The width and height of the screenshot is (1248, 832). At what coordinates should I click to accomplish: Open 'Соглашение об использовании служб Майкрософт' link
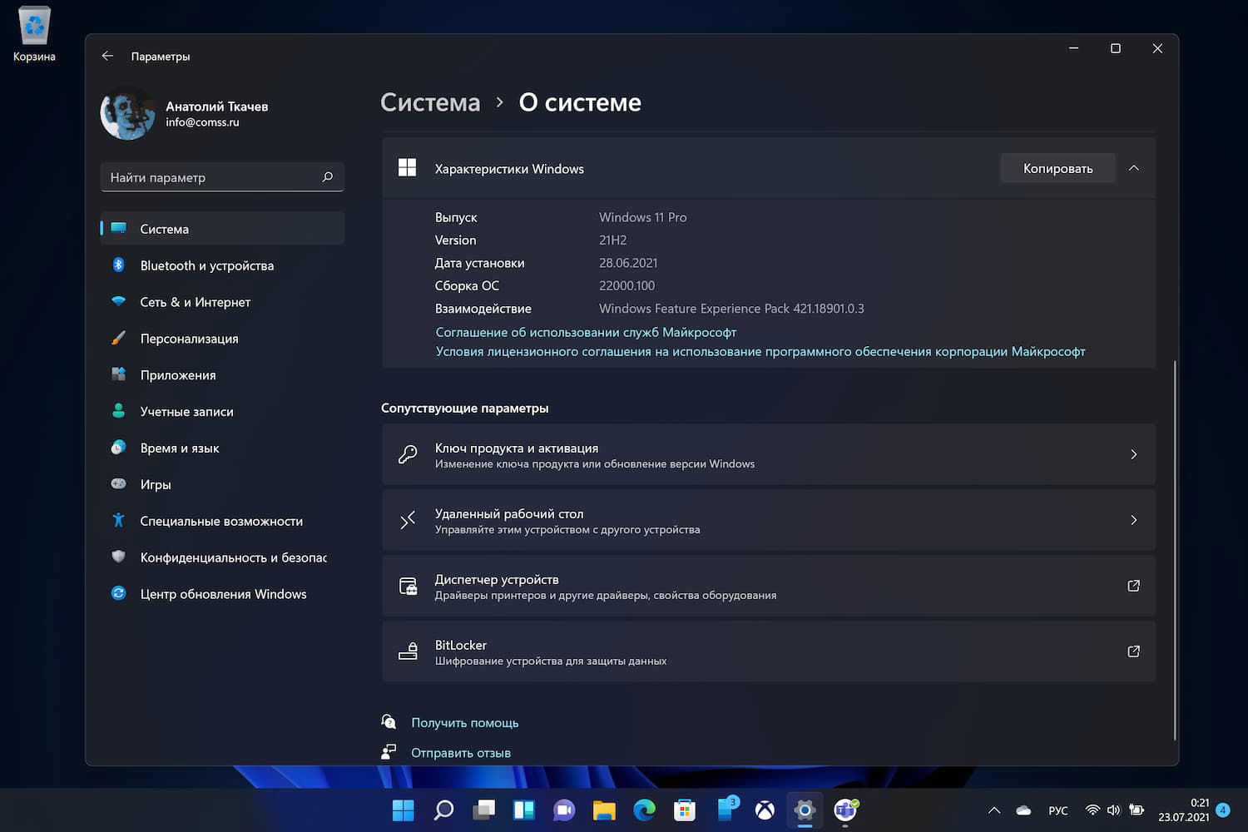click(x=586, y=332)
